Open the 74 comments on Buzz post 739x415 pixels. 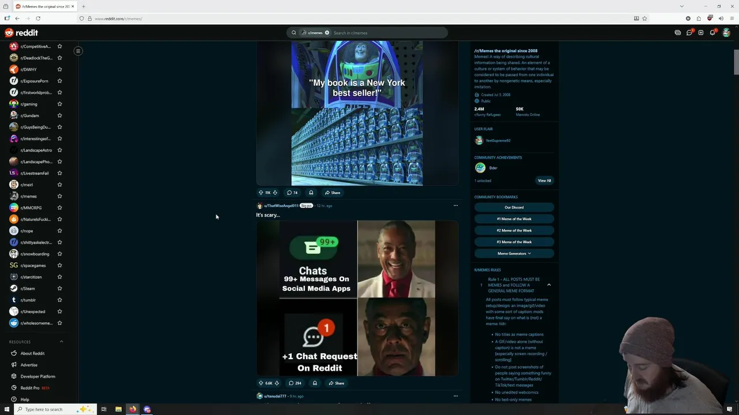click(292, 193)
